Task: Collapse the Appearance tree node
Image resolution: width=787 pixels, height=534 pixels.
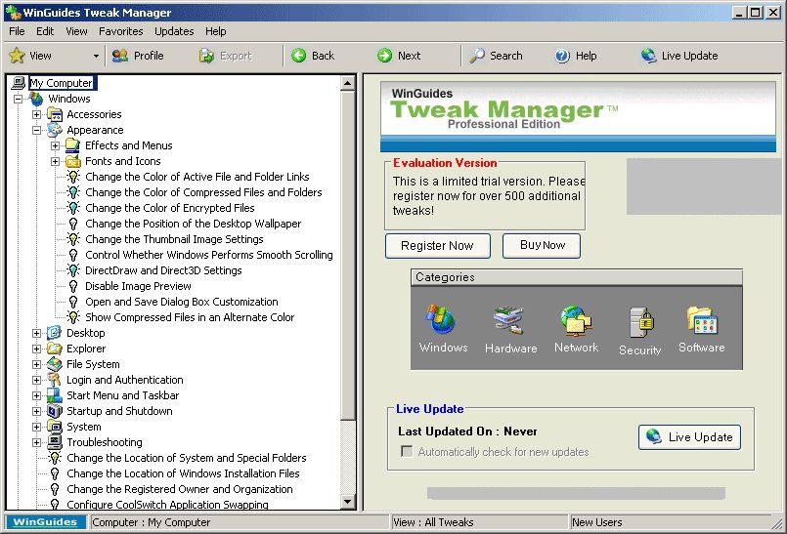Action: [x=37, y=130]
